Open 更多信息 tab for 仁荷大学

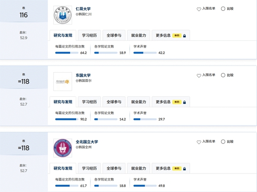(x=171, y=36)
